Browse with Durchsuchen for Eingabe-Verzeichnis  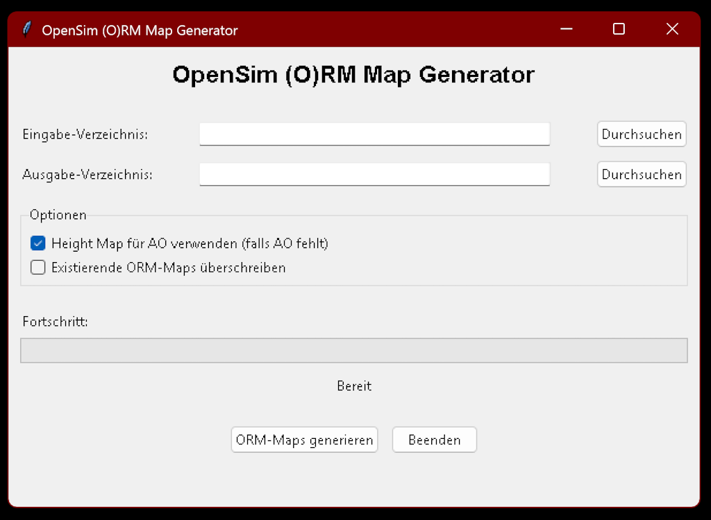641,134
